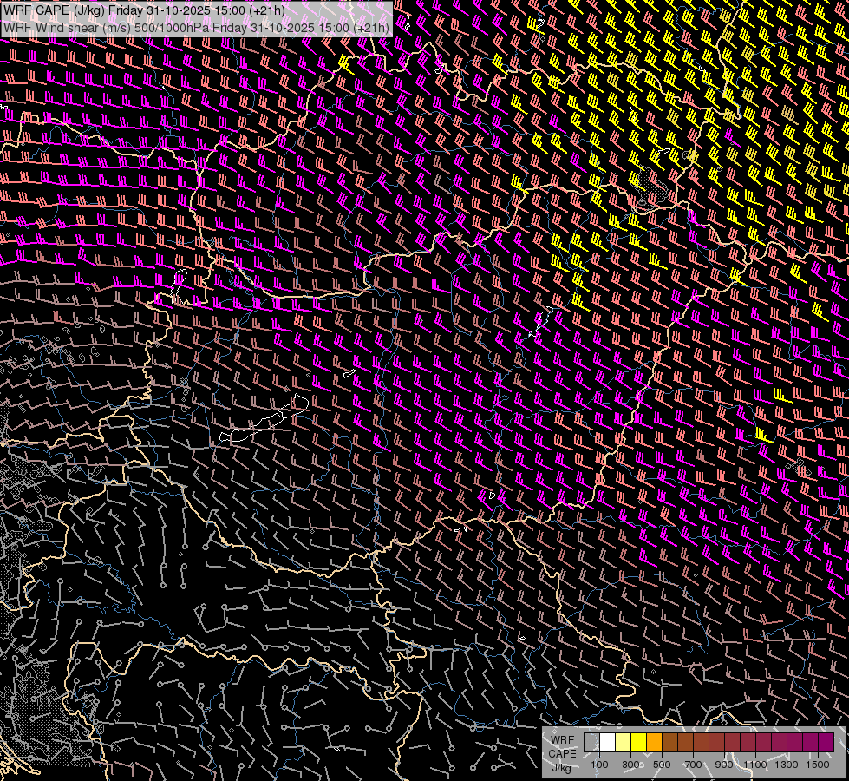
Task: Click the pale yellow CAPE legend swatch
Action: [624, 743]
